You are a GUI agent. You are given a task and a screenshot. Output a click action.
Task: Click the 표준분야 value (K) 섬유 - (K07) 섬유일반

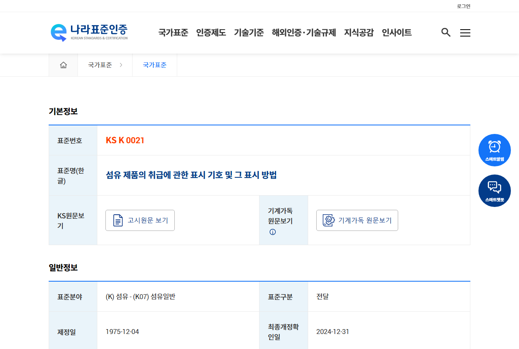coord(140,297)
